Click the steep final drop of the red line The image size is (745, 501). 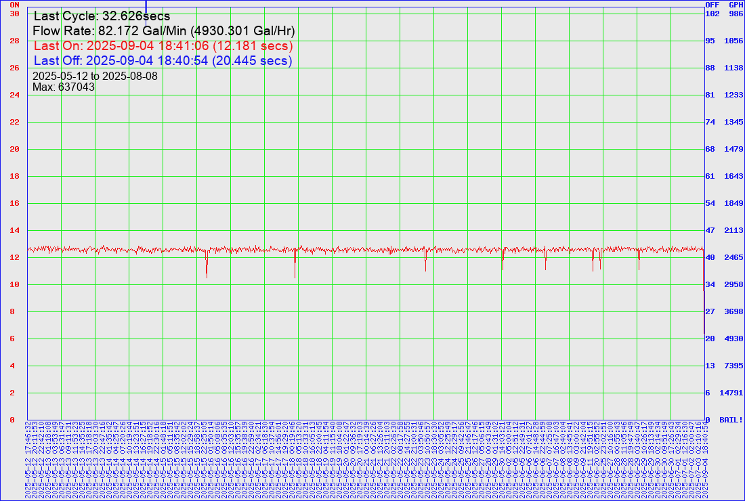tap(704, 290)
